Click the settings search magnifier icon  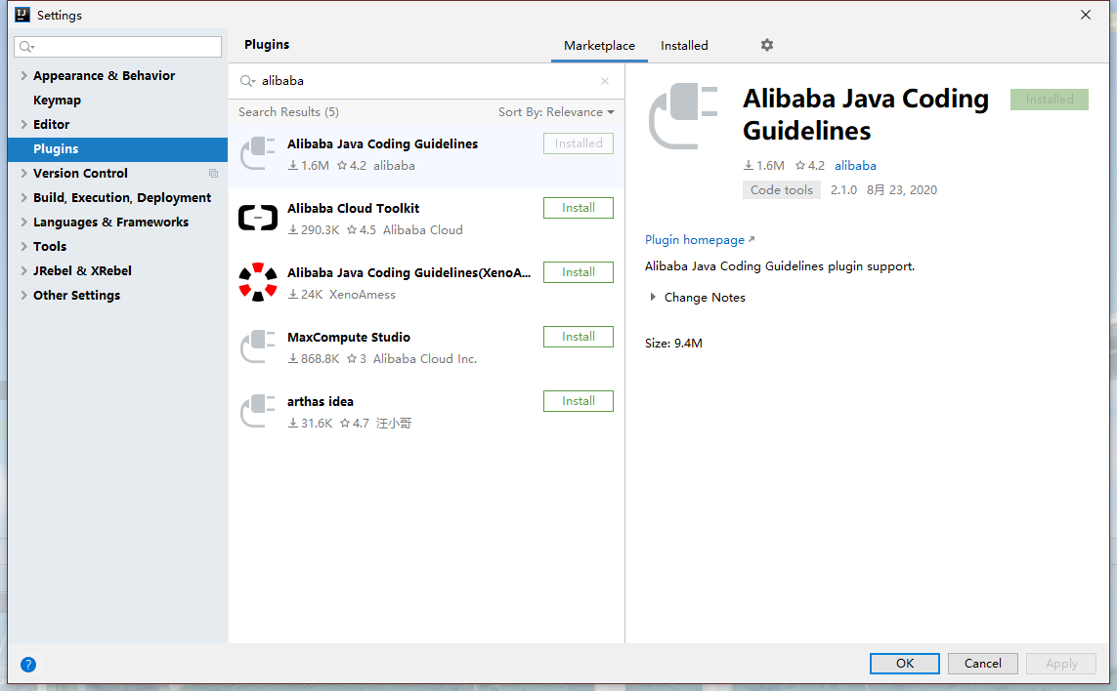[x=26, y=47]
